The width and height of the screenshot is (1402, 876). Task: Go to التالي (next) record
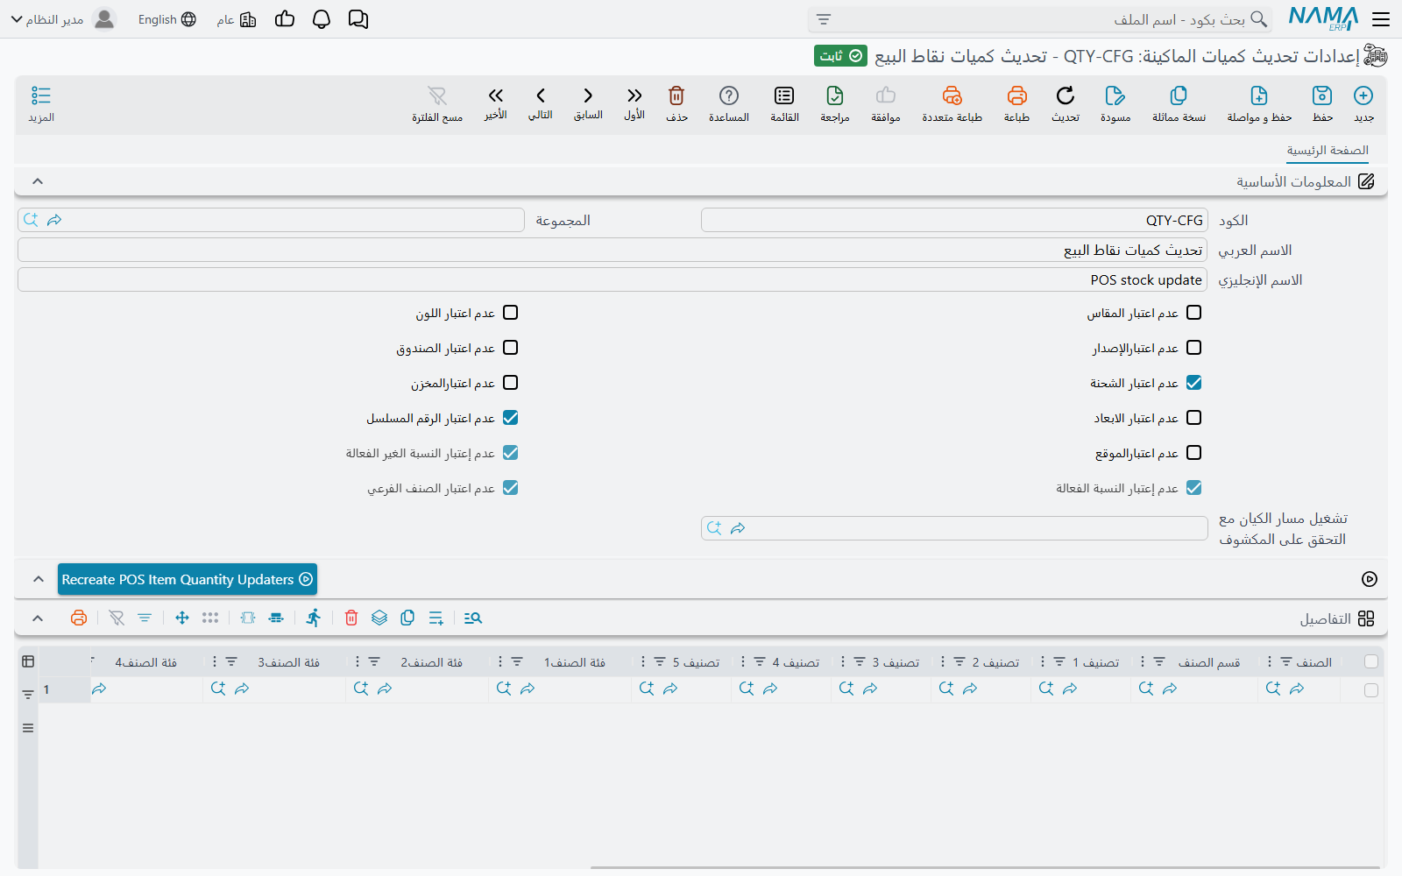pos(541,95)
